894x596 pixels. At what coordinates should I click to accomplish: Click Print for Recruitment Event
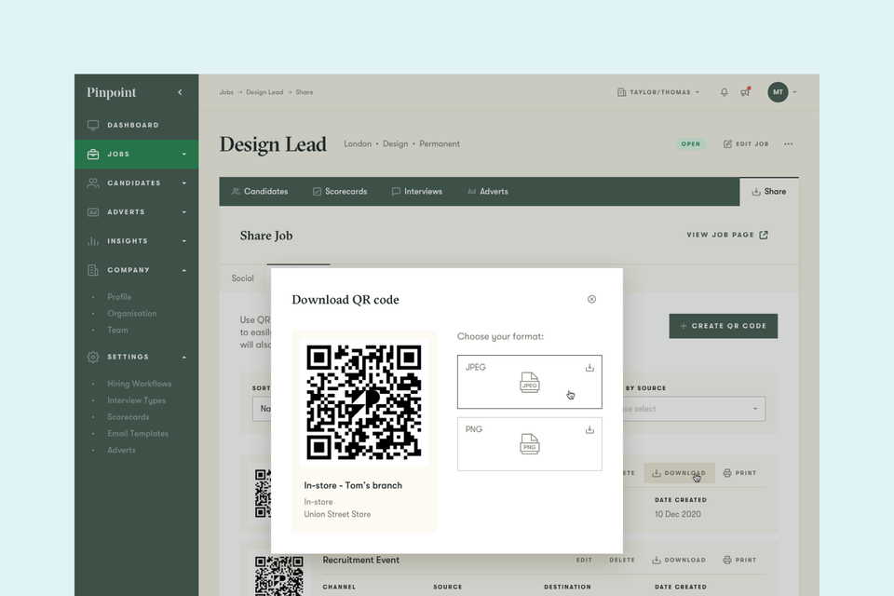tap(739, 560)
